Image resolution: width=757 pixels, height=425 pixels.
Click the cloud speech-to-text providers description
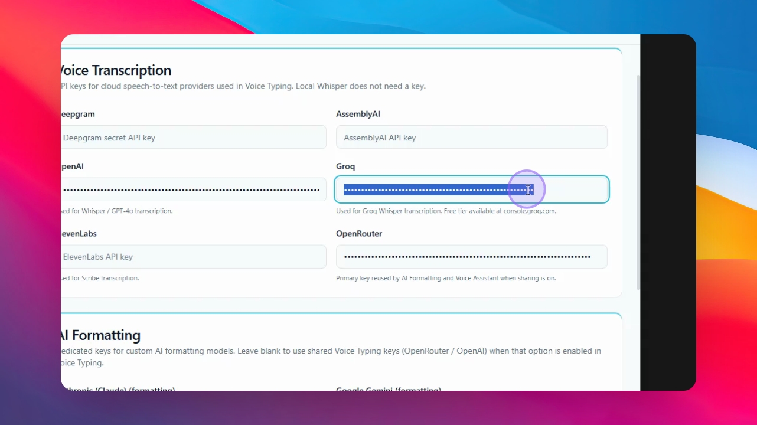(x=243, y=86)
